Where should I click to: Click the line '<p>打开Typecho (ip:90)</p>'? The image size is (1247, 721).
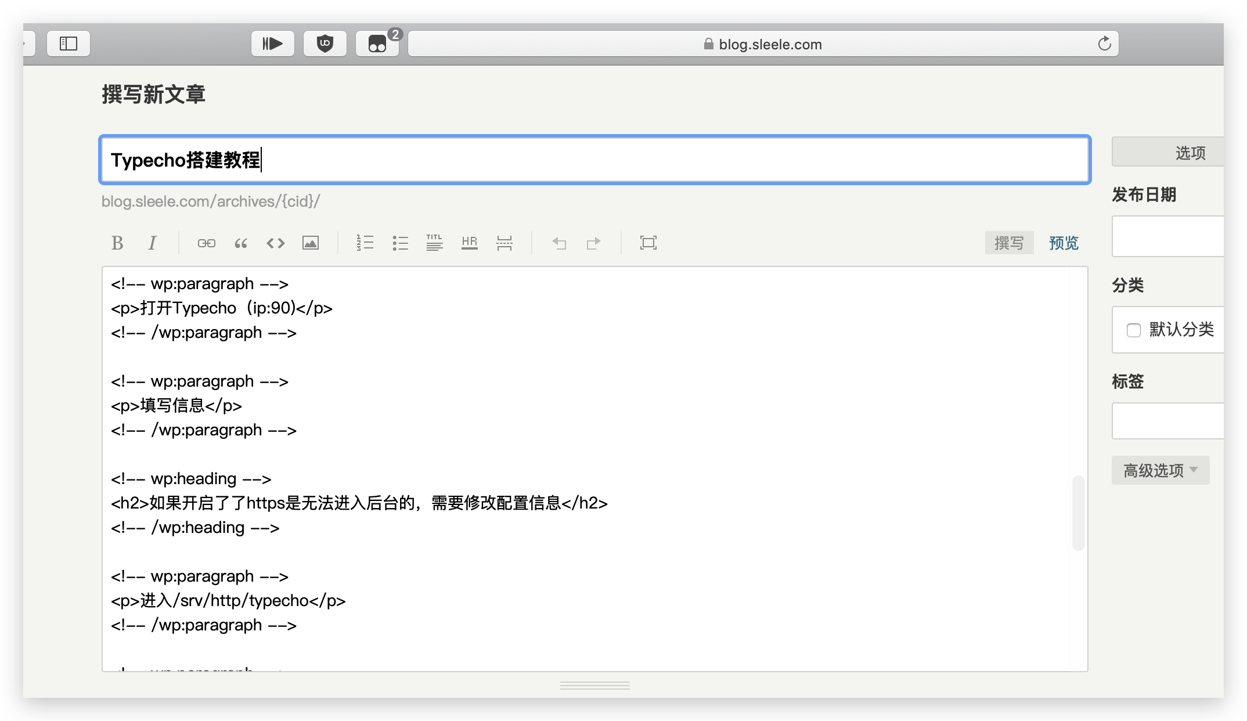coord(222,308)
